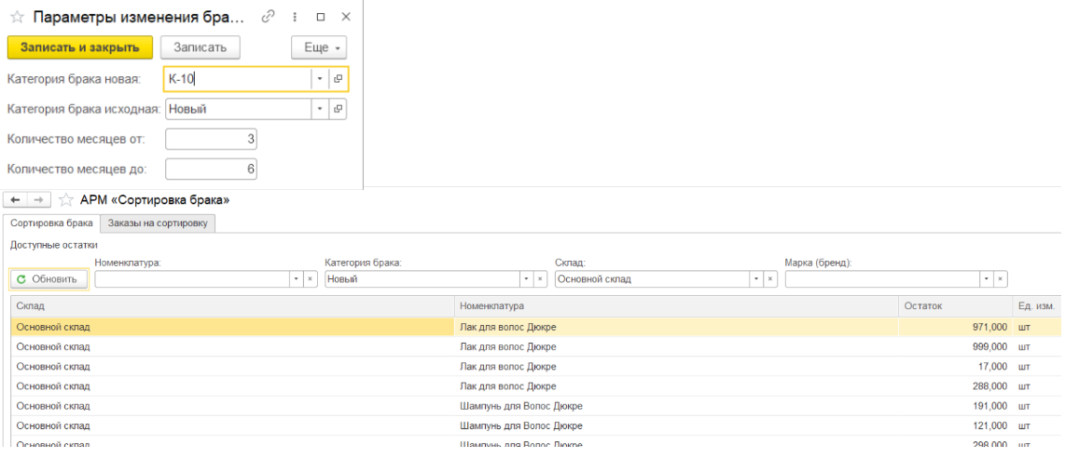Expand the Категория брака исходная dropdown

point(320,109)
